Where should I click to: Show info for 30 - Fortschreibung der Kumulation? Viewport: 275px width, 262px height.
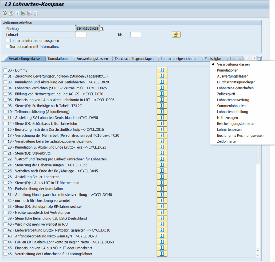click(162, 188)
